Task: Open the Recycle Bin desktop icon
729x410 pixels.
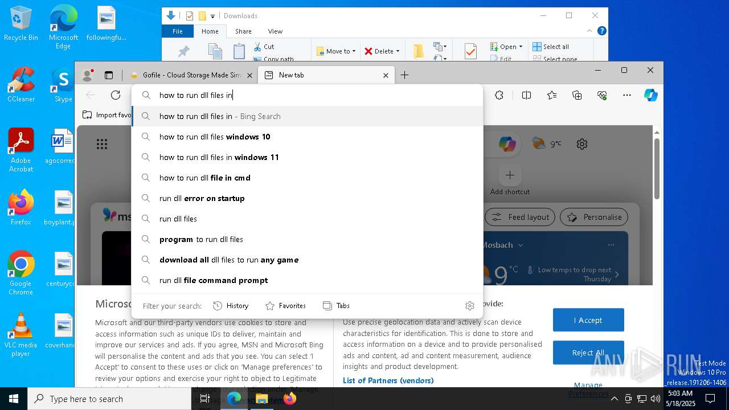Action: tap(21, 24)
